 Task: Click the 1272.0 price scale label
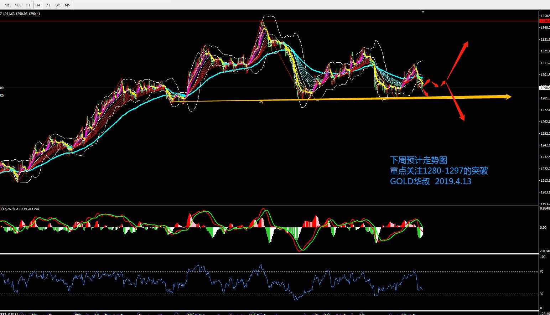pos(545,110)
